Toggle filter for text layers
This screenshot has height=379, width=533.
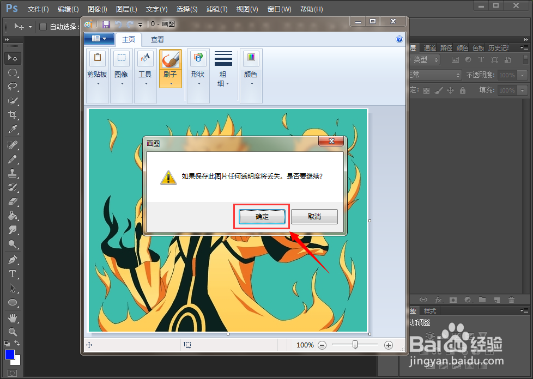click(481, 60)
